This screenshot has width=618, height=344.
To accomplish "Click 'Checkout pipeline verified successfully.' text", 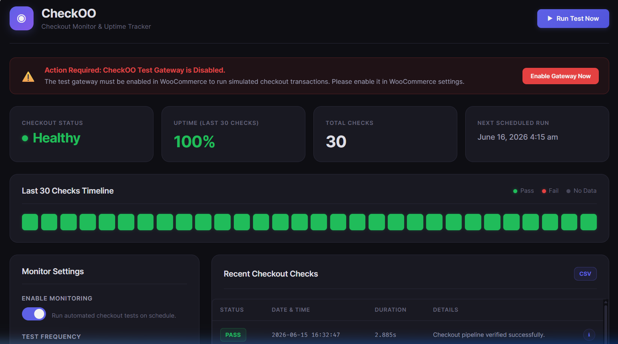I will (489, 335).
